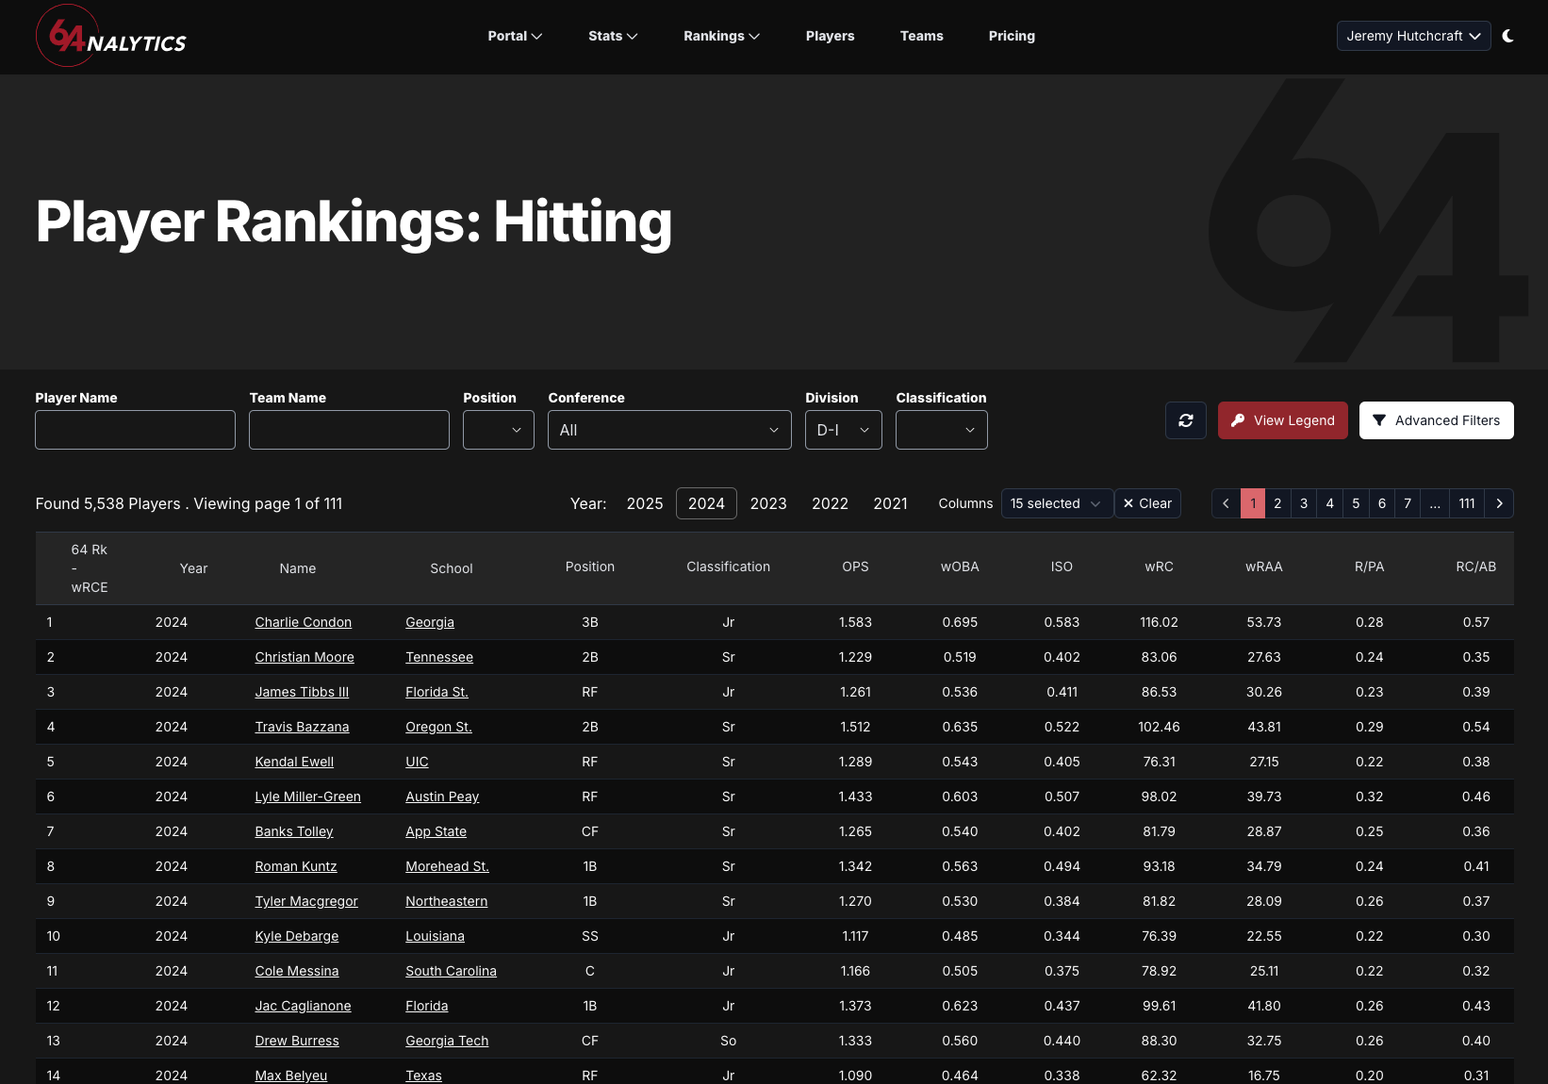
Task: Click the X icon to clear selected columns
Action: (x=1128, y=503)
